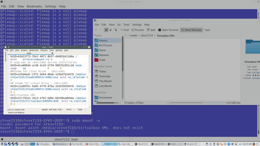This screenshot has height=146, width=260.
Task: Click Search and Replace in Kate
Action: point(16,113)
